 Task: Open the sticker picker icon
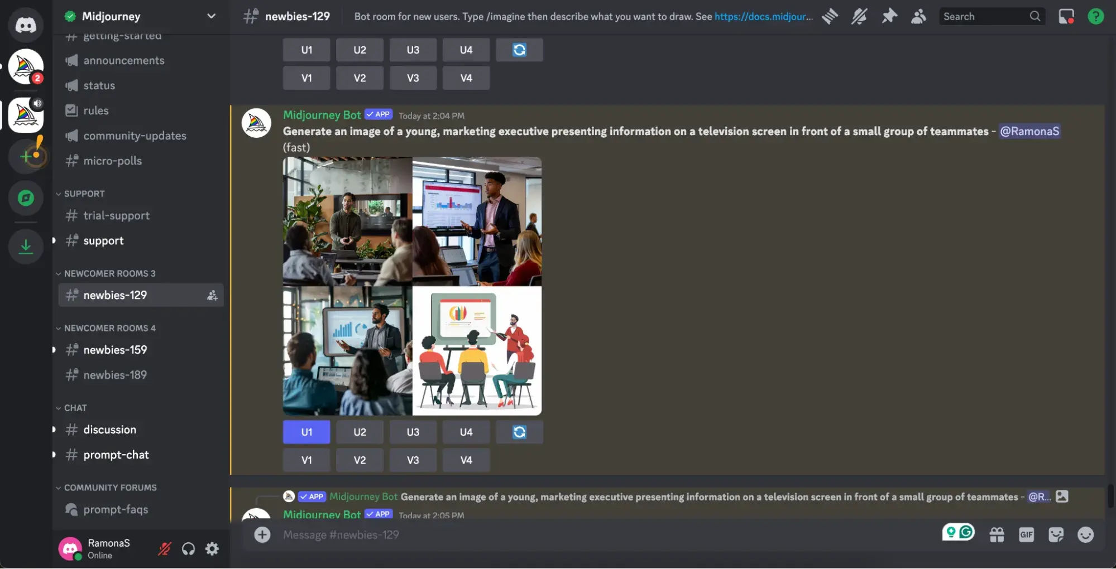tap(1056, 535)
